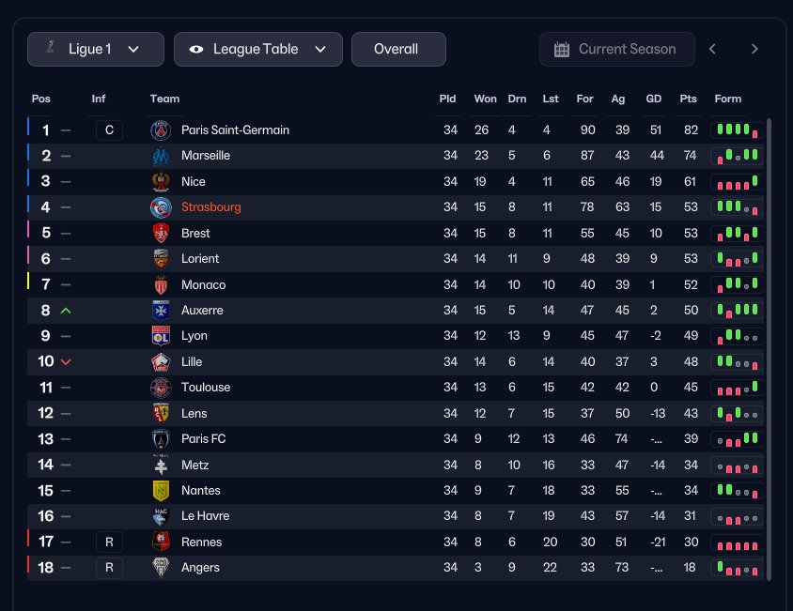Click the Monaco club crest
The image size is (793, 611).
pyautogui.click(x=161, y=284)
